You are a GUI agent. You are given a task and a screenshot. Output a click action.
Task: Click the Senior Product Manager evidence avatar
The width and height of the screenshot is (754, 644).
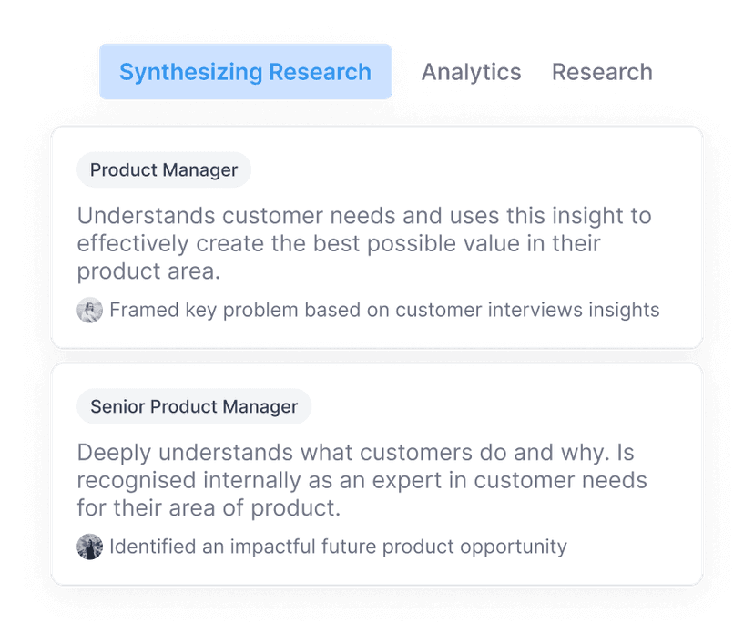pyautogui.click(x=89, y=547)
